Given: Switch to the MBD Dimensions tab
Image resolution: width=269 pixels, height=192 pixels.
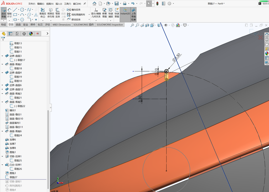Looking at the screenshot, I should (x=61, y=24).
